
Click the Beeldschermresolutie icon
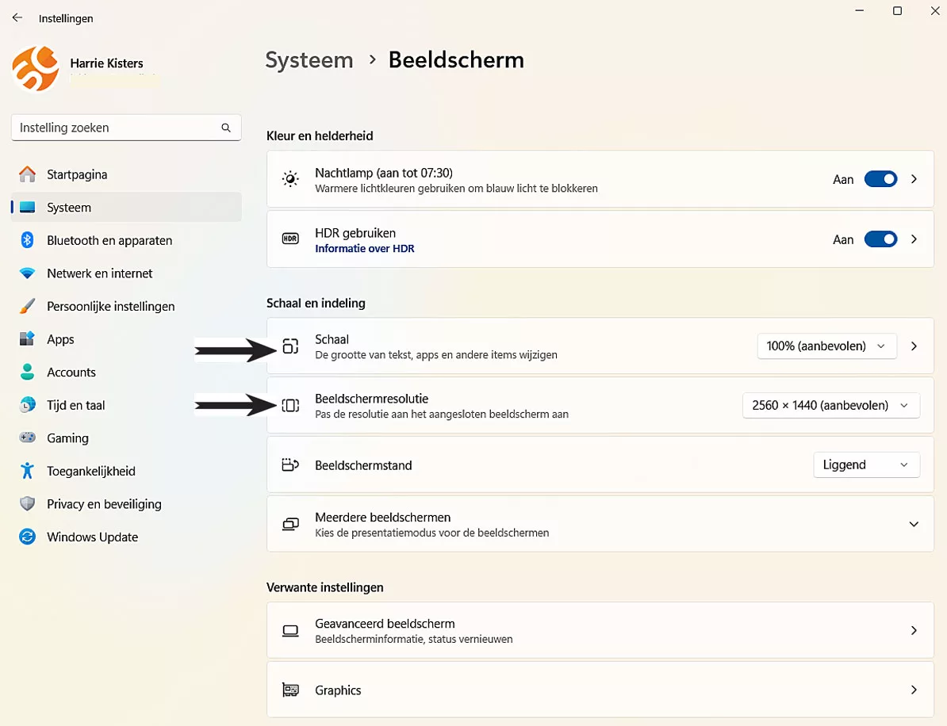coord(290,406)
